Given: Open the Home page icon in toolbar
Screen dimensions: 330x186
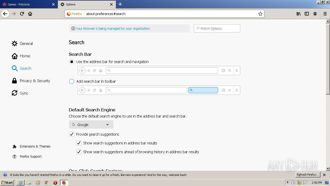Looking at the screenshot, I should coord(30,14).
